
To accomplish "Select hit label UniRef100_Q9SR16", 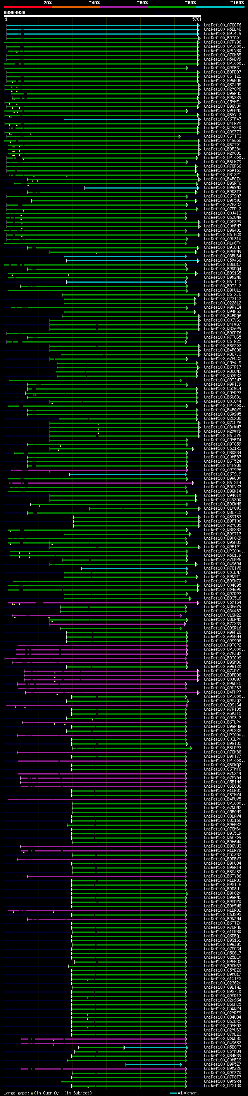I will 222,628.
